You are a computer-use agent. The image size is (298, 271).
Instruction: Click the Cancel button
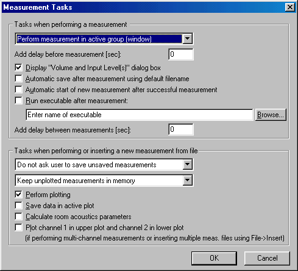click(x=267, y=258)
